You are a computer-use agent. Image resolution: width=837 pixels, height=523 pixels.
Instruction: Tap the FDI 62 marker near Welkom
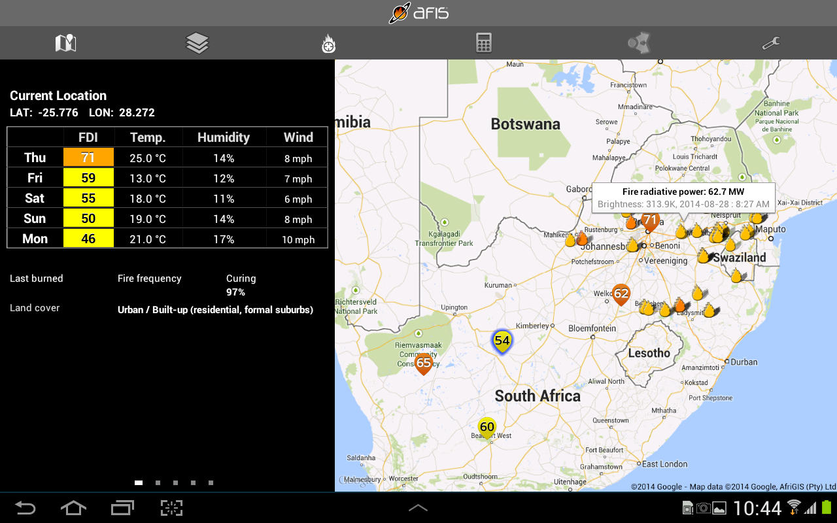[x=621, y=294]
